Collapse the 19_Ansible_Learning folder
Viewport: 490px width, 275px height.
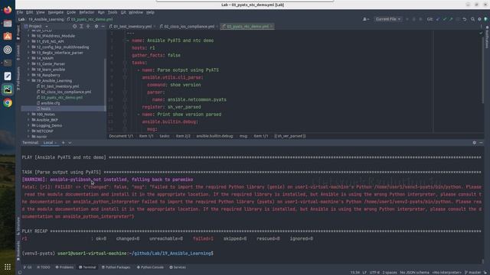tap(28, 81)
